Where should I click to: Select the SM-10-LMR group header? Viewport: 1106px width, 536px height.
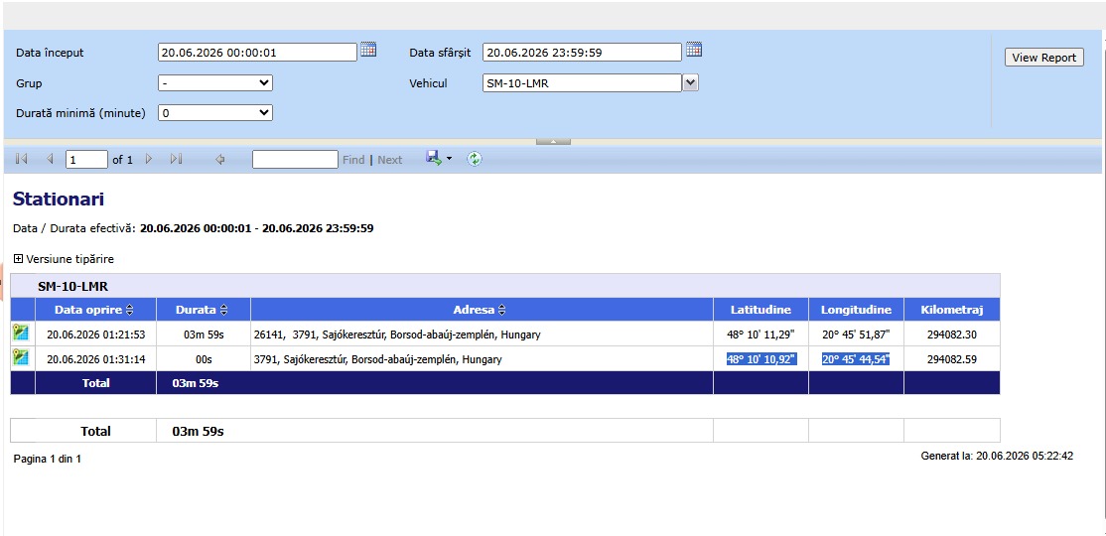point(72,286)
